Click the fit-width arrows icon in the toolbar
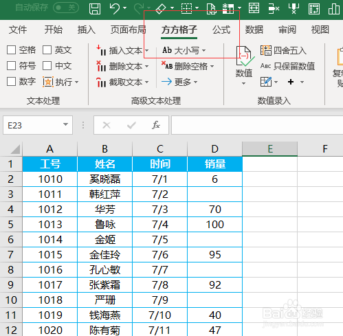Screen dimensions: 343x336 (x=254, y=8)
